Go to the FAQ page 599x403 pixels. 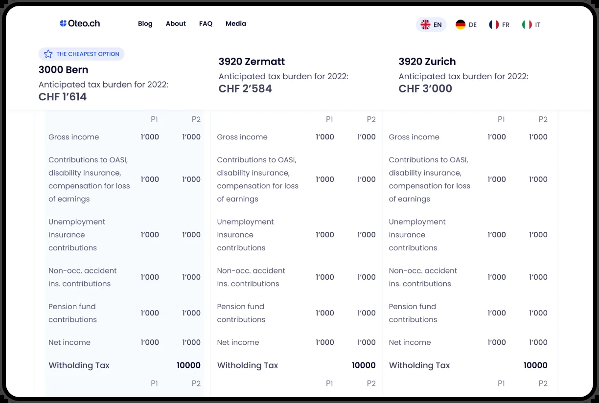(x=206, y=23)
